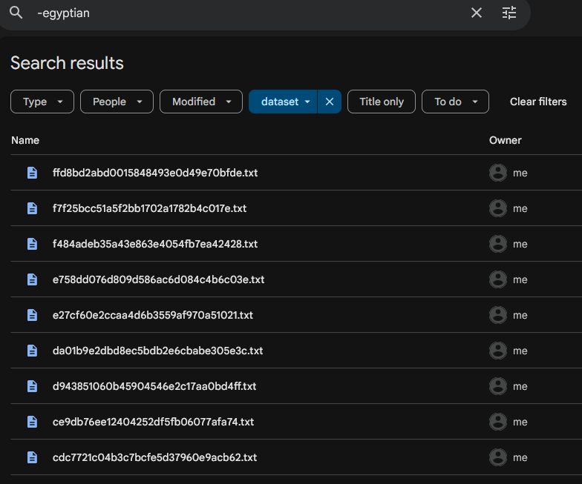Viewport: 582px width, 484px height.
Task: Click file icon of ffd8bd2abd0015848493e0d49e70bfde.txt
Action: click(33, 173)
